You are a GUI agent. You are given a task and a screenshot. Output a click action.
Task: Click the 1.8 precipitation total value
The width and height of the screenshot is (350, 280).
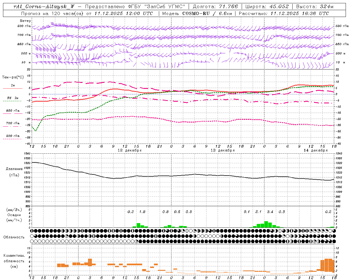click(x=142, y=212)
